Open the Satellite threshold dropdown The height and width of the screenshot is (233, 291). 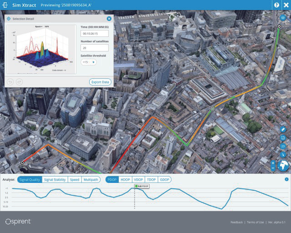point(88,62)
